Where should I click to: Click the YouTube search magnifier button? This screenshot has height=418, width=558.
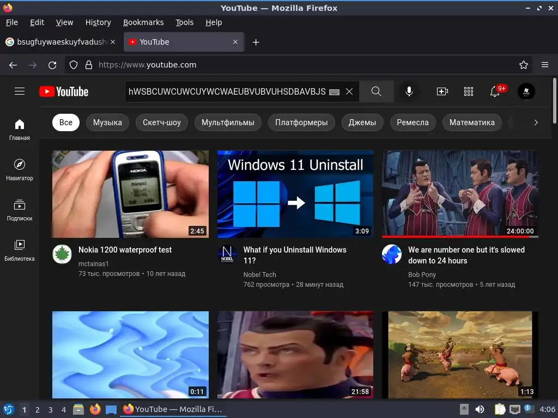377,91
